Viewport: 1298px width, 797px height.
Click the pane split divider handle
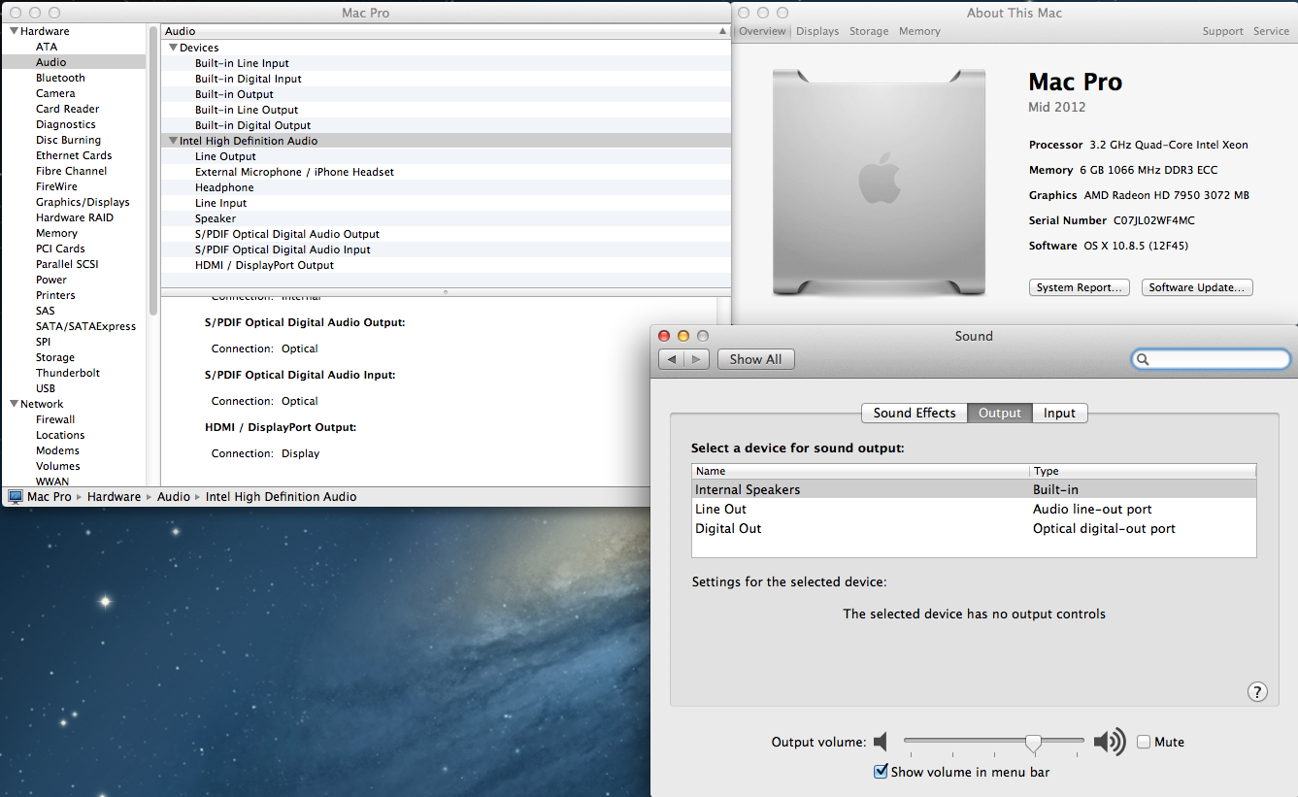coord(446,291)
